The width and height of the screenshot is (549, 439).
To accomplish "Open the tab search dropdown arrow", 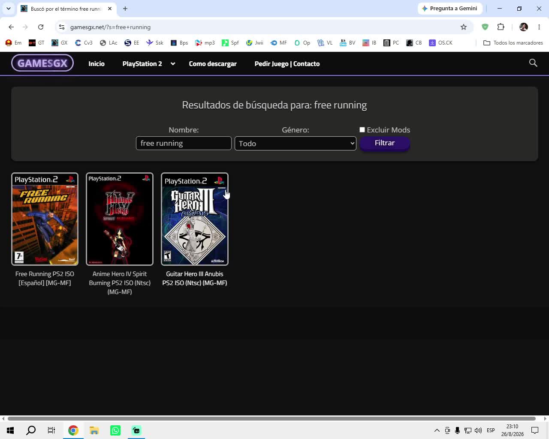I will (x=9, y=9).
